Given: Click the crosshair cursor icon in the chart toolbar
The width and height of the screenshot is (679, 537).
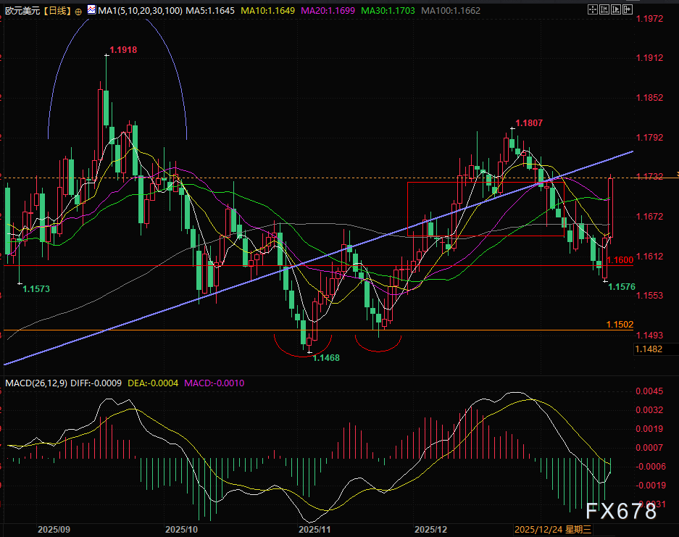Looking at the screenshot, I should click(593, 9).
